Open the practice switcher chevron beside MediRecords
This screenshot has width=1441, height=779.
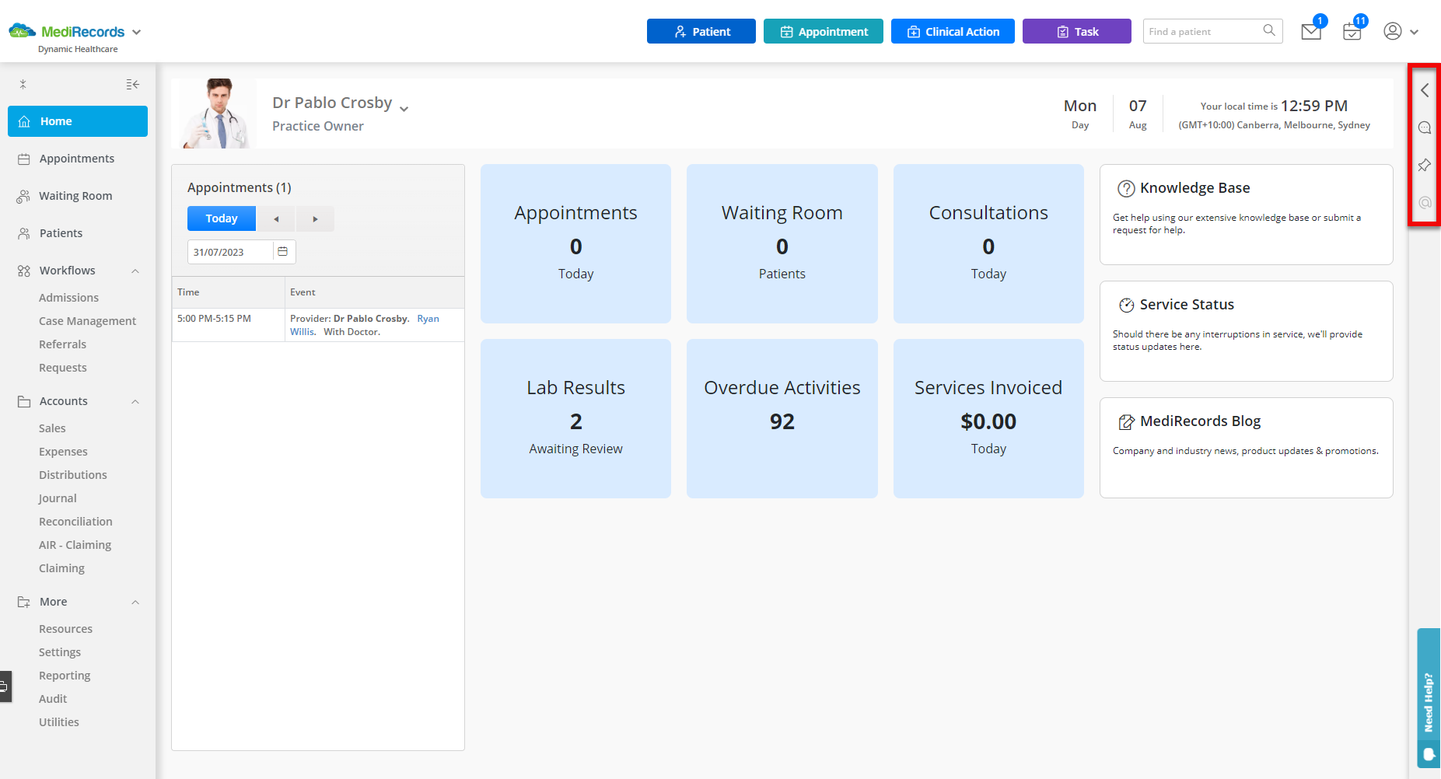click(137, 32)
